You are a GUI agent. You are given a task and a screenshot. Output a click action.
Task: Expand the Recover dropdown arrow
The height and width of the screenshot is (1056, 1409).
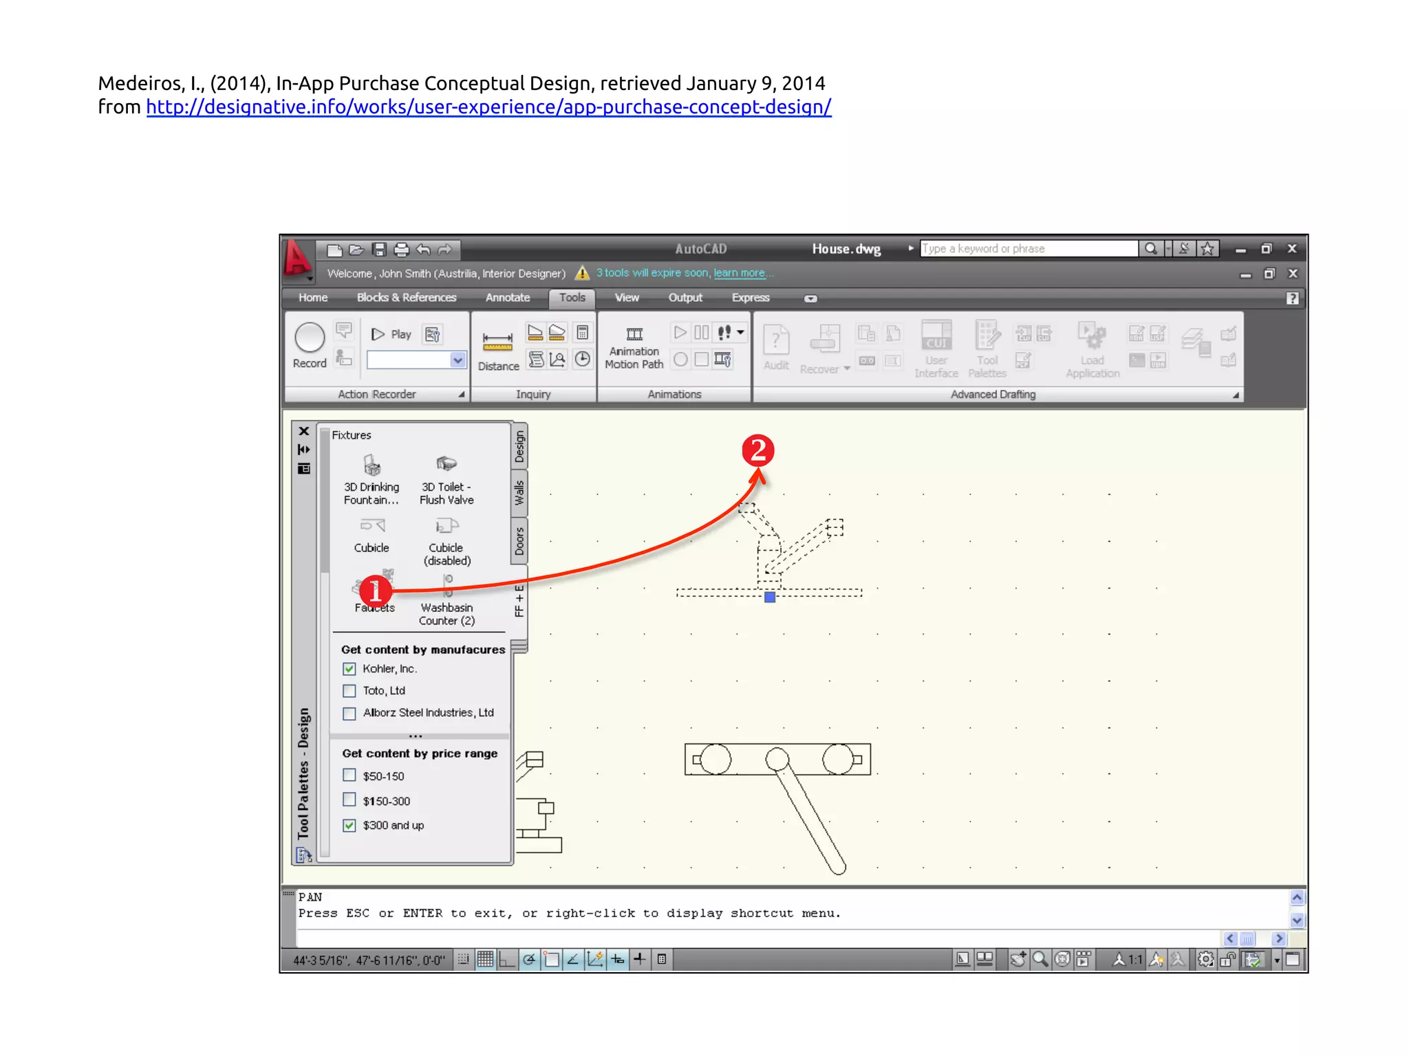(x=847, y=369)
